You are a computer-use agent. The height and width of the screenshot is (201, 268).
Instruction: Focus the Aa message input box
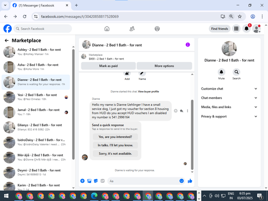coord(143,181)
